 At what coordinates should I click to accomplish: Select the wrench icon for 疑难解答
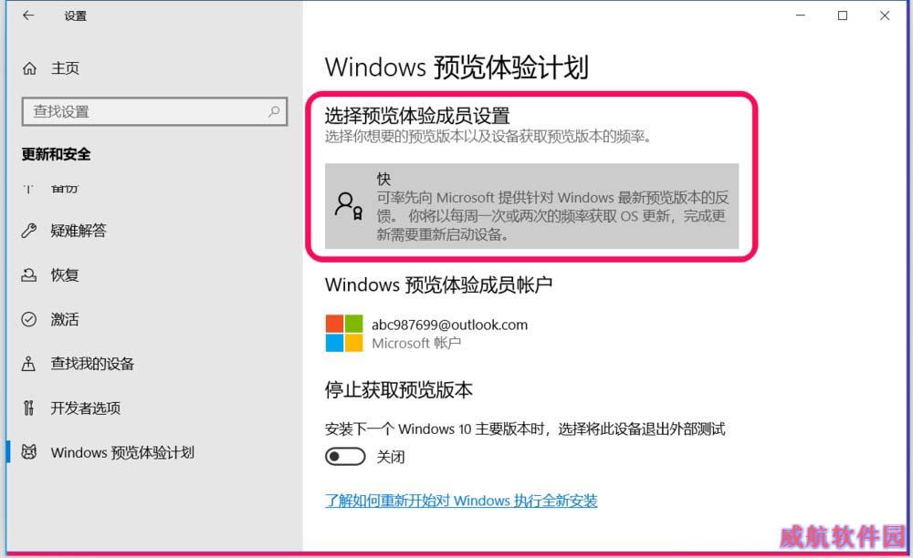pyautogui.click(x=28, y=231)
